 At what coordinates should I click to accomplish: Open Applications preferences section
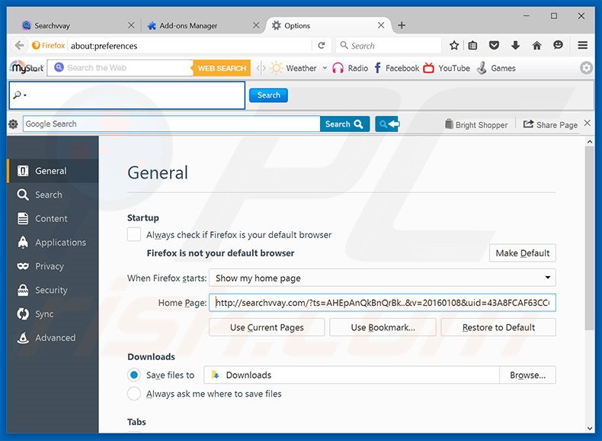(x=53, y=242)
